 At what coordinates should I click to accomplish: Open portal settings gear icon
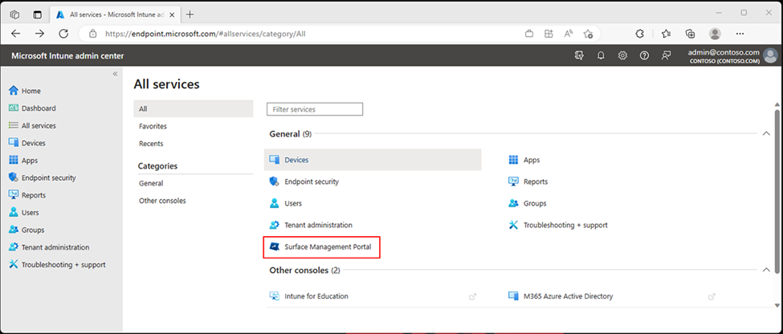(622, 55)
